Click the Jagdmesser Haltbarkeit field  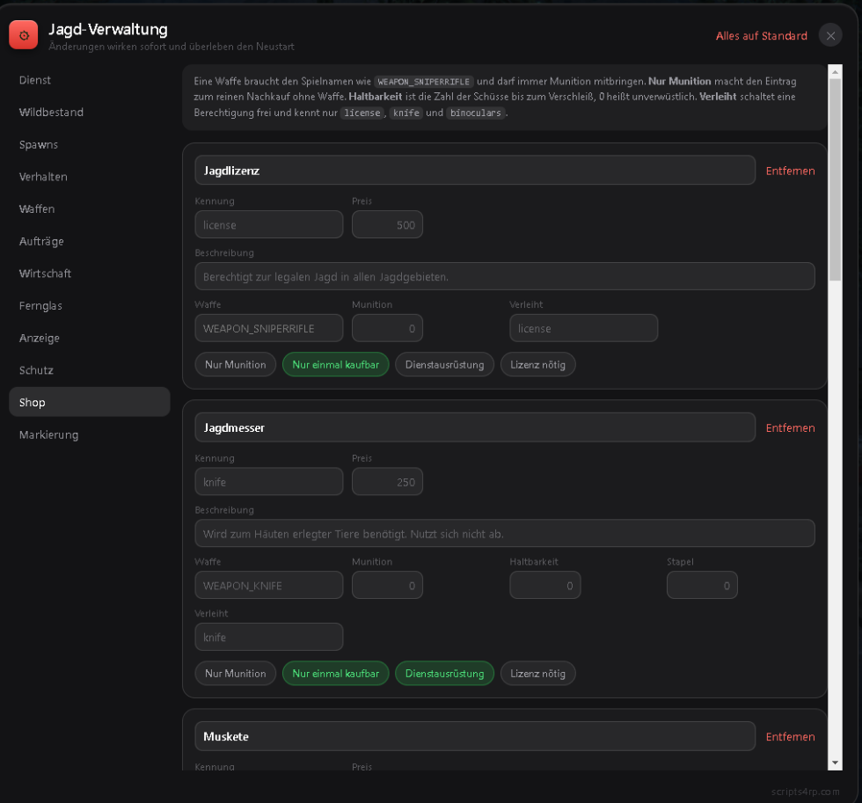pos(544,586)
